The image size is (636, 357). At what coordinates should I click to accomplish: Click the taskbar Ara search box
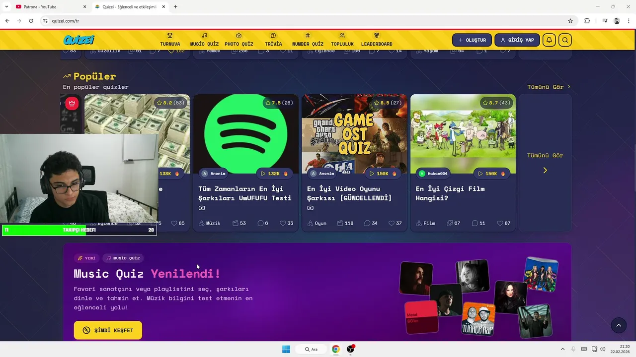tap(311, 349)
